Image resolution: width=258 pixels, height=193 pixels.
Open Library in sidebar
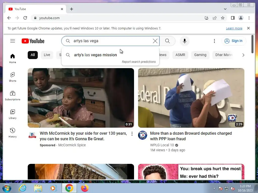coord(13,114)
